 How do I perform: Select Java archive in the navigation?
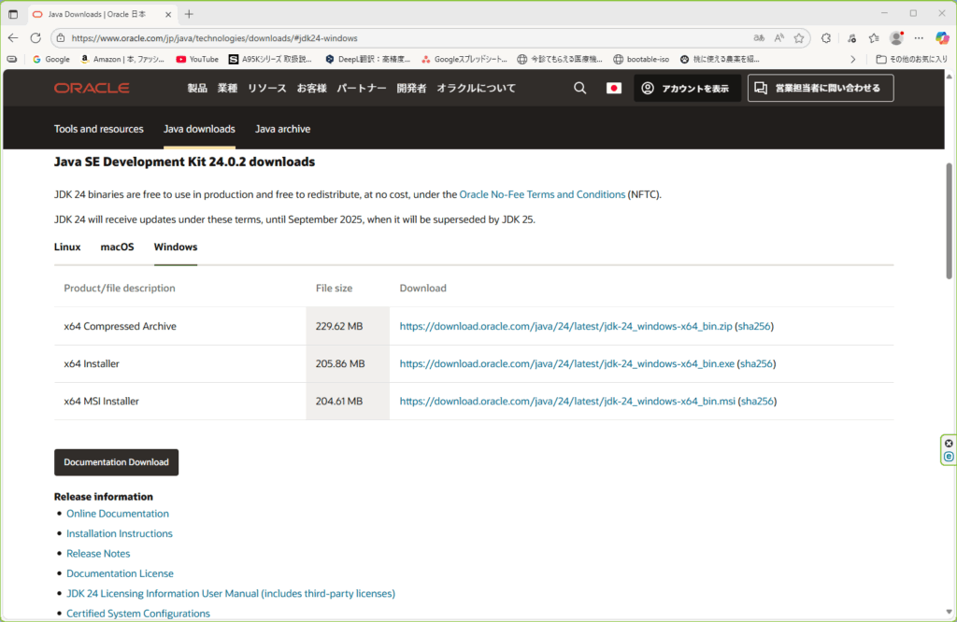click(x=282, y=129)
